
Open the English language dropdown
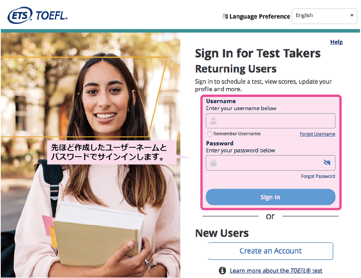click(x=324, y=16)
